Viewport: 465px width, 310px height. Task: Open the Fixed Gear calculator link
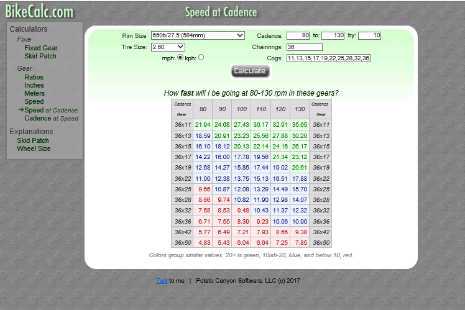coord(41,48)
